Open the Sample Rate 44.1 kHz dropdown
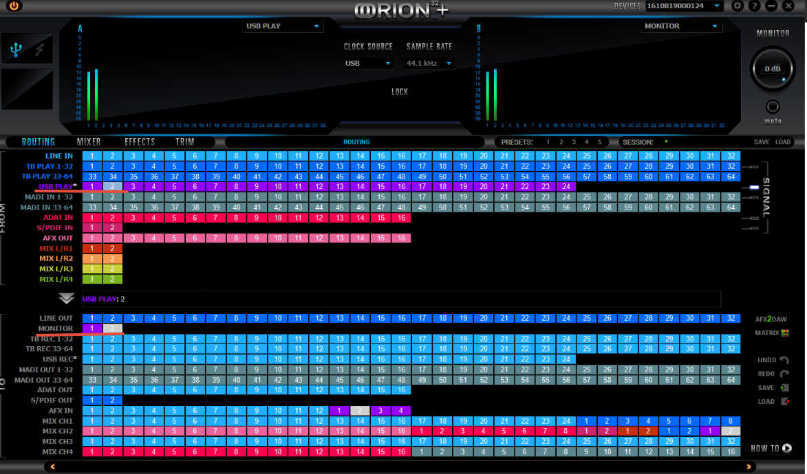 point(429,63)
